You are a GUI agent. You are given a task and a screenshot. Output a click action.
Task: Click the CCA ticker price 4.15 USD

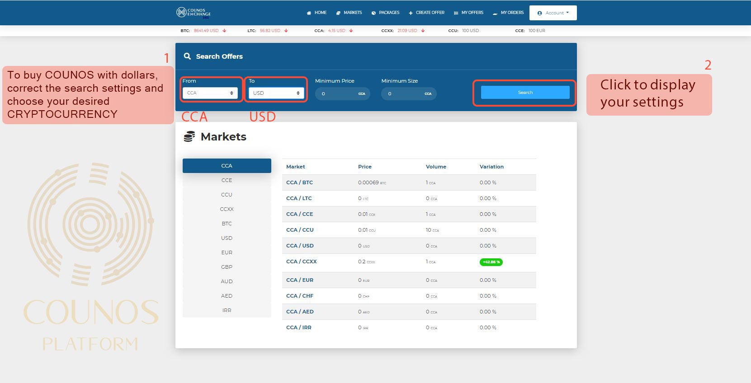click(336, 31)
